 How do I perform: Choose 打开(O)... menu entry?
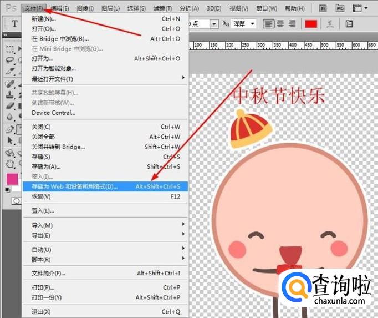click(105, 29)
